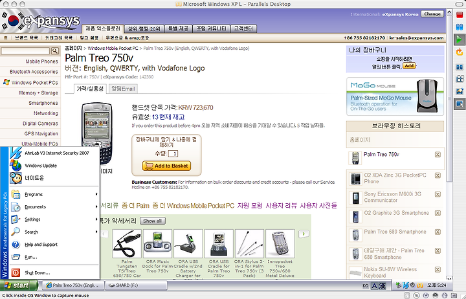The width and height of the screenshot is (466, 299).
Task: Open AhnLab V3 Internet Security 2007
Action: coord(54,153)
